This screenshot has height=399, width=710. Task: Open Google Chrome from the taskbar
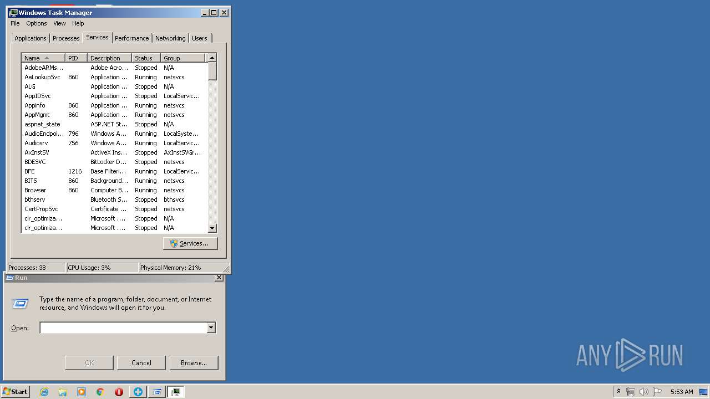tap(100, 392)
